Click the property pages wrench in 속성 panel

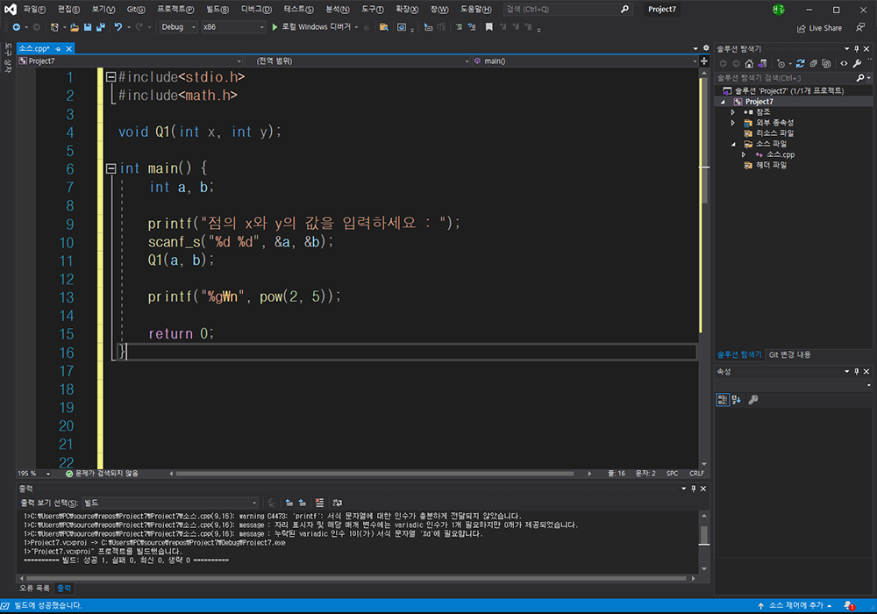[753, 399]
